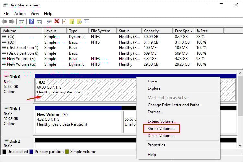The width and height of the screenshot is (243, 162).
Task: Select Shrink Volume... from context menu
Action: 161,129
